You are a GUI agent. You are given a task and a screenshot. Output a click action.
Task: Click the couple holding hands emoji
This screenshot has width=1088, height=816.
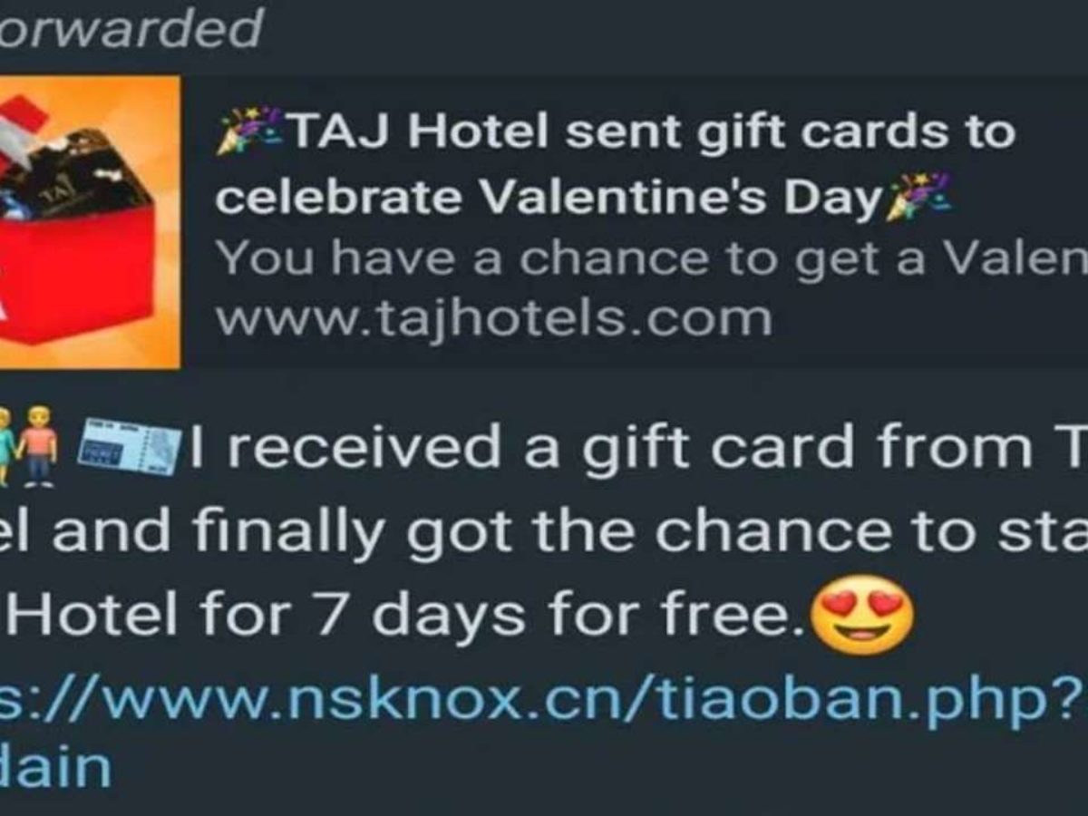click(29, 445)
